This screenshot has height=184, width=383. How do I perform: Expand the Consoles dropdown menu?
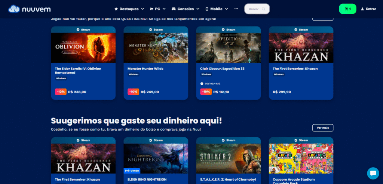pyautogui.click(x=186, y=9)
